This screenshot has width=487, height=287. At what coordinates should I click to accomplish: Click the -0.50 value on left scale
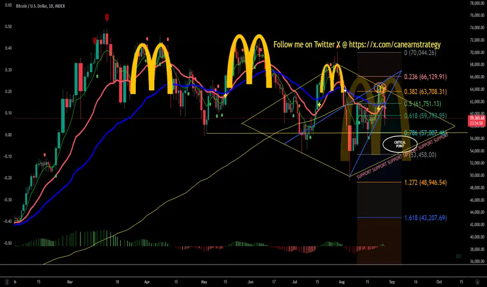pyautogui.click(x=8, y=243)
